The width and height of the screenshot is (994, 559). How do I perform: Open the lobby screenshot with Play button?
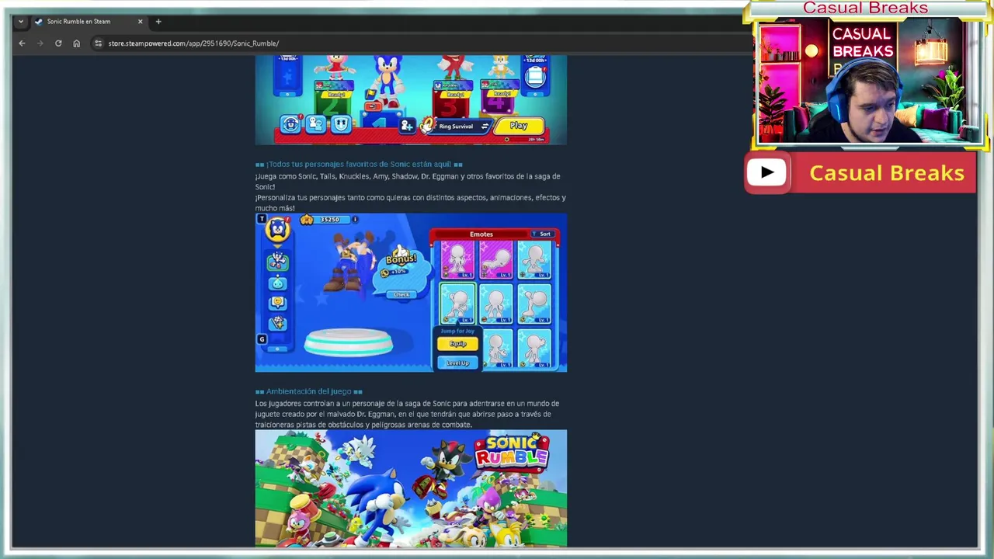pyautogui.click(x=411, y=99)
